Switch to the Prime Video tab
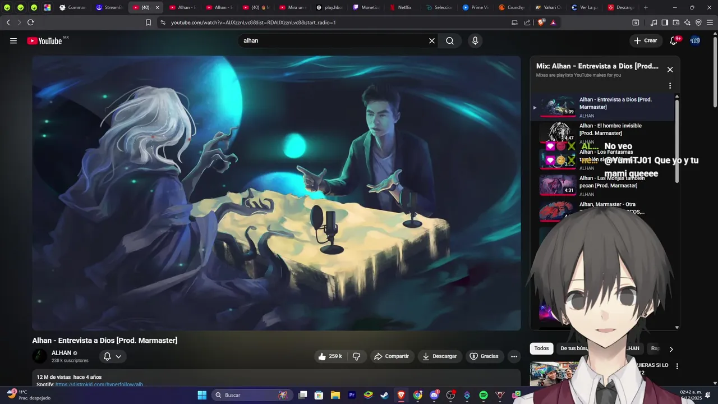 pos(475,7)
